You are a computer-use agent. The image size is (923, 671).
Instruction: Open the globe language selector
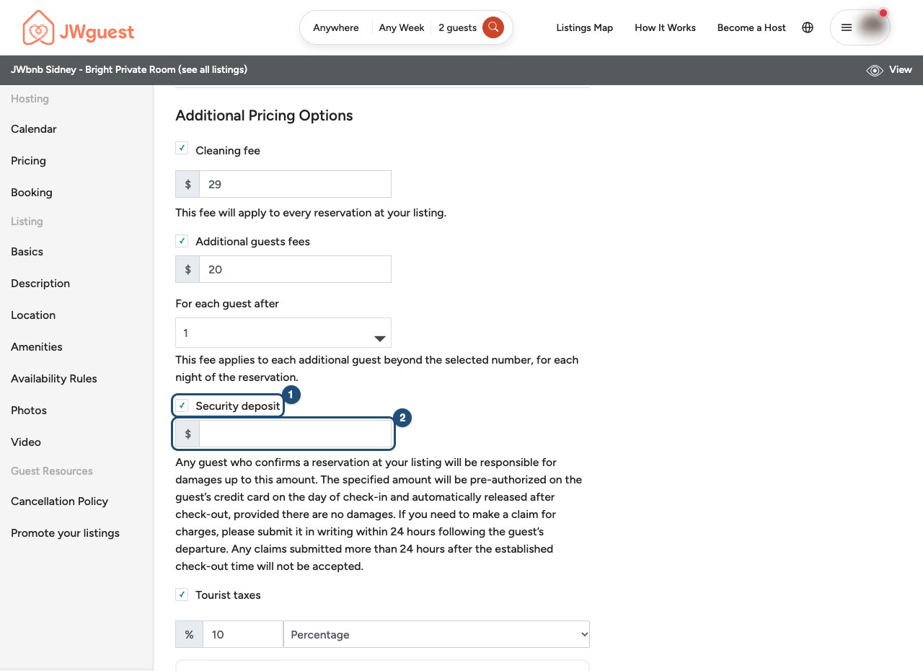coord(808,27)
